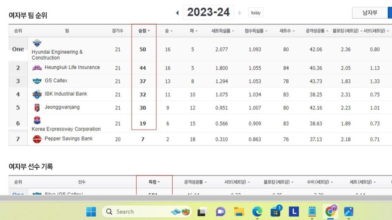
Task: Select losses value 18 for Pepper Savings Bank
Action: coord(192,139)
